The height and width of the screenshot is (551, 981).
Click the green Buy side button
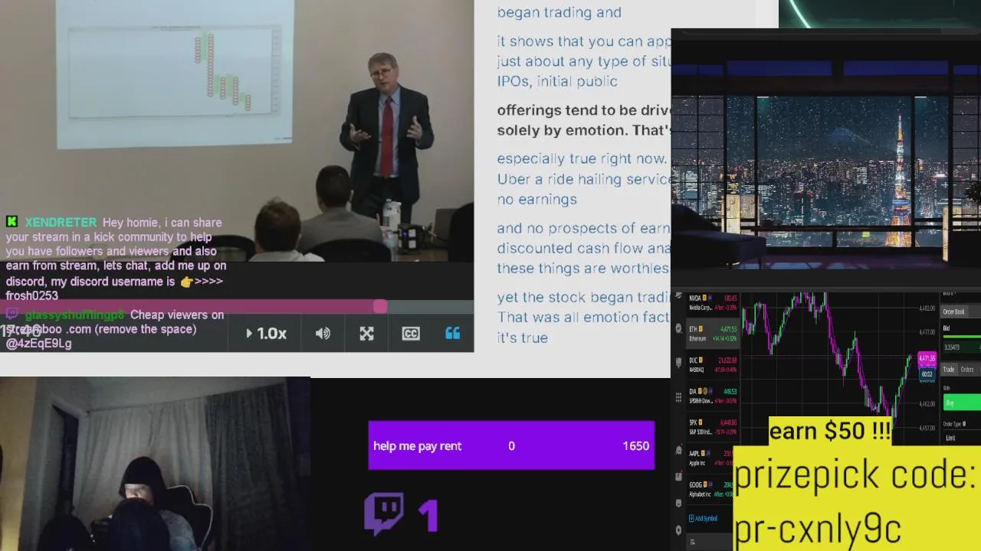pos(961,403)
